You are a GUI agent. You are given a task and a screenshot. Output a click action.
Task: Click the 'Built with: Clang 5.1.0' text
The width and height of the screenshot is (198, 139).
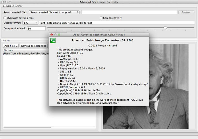click(x=70, y=53)
